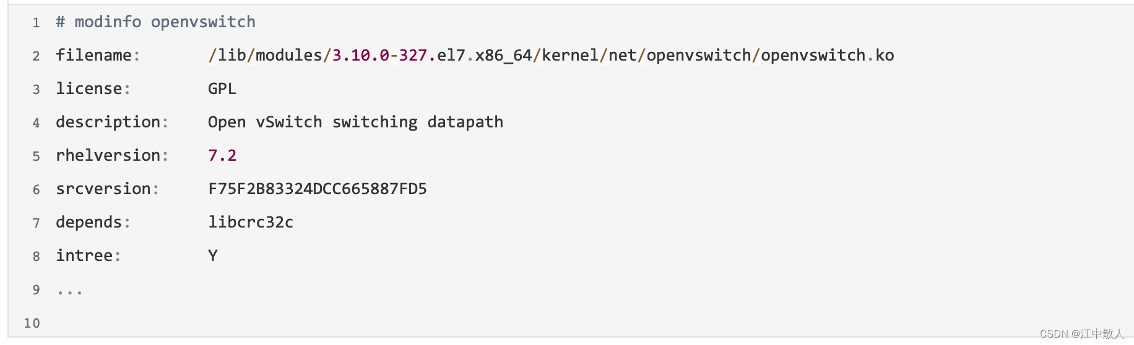Screen dimensions: 1134x345
Task: Click the 'intree:' label
Action: (88, 256)
